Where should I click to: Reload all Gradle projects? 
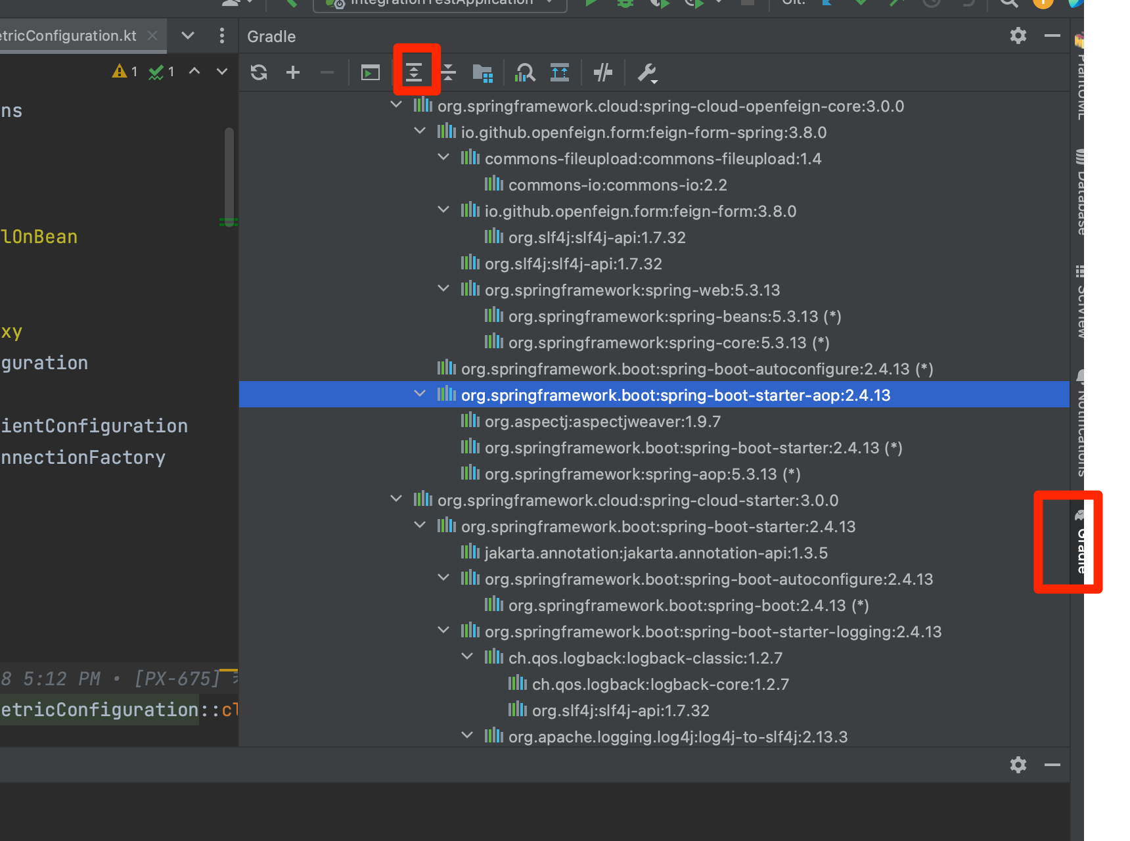259,72
